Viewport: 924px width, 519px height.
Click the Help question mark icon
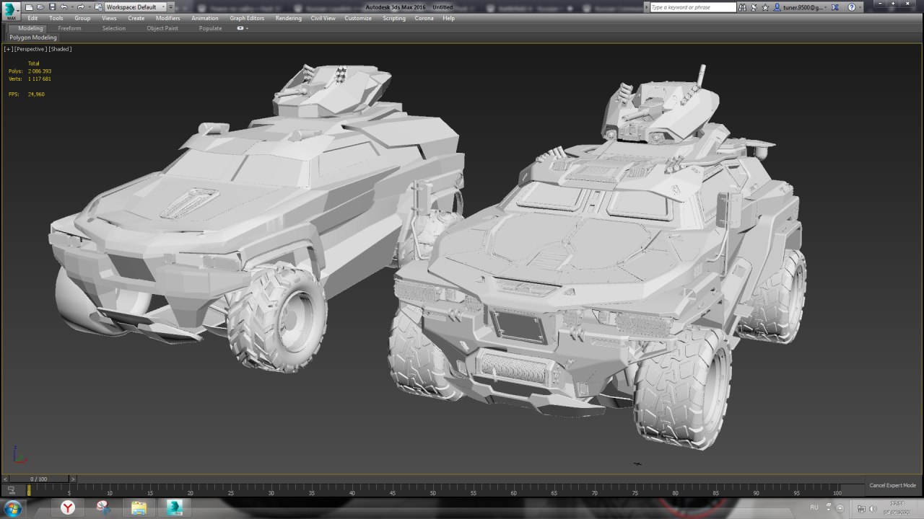(851, 7)
